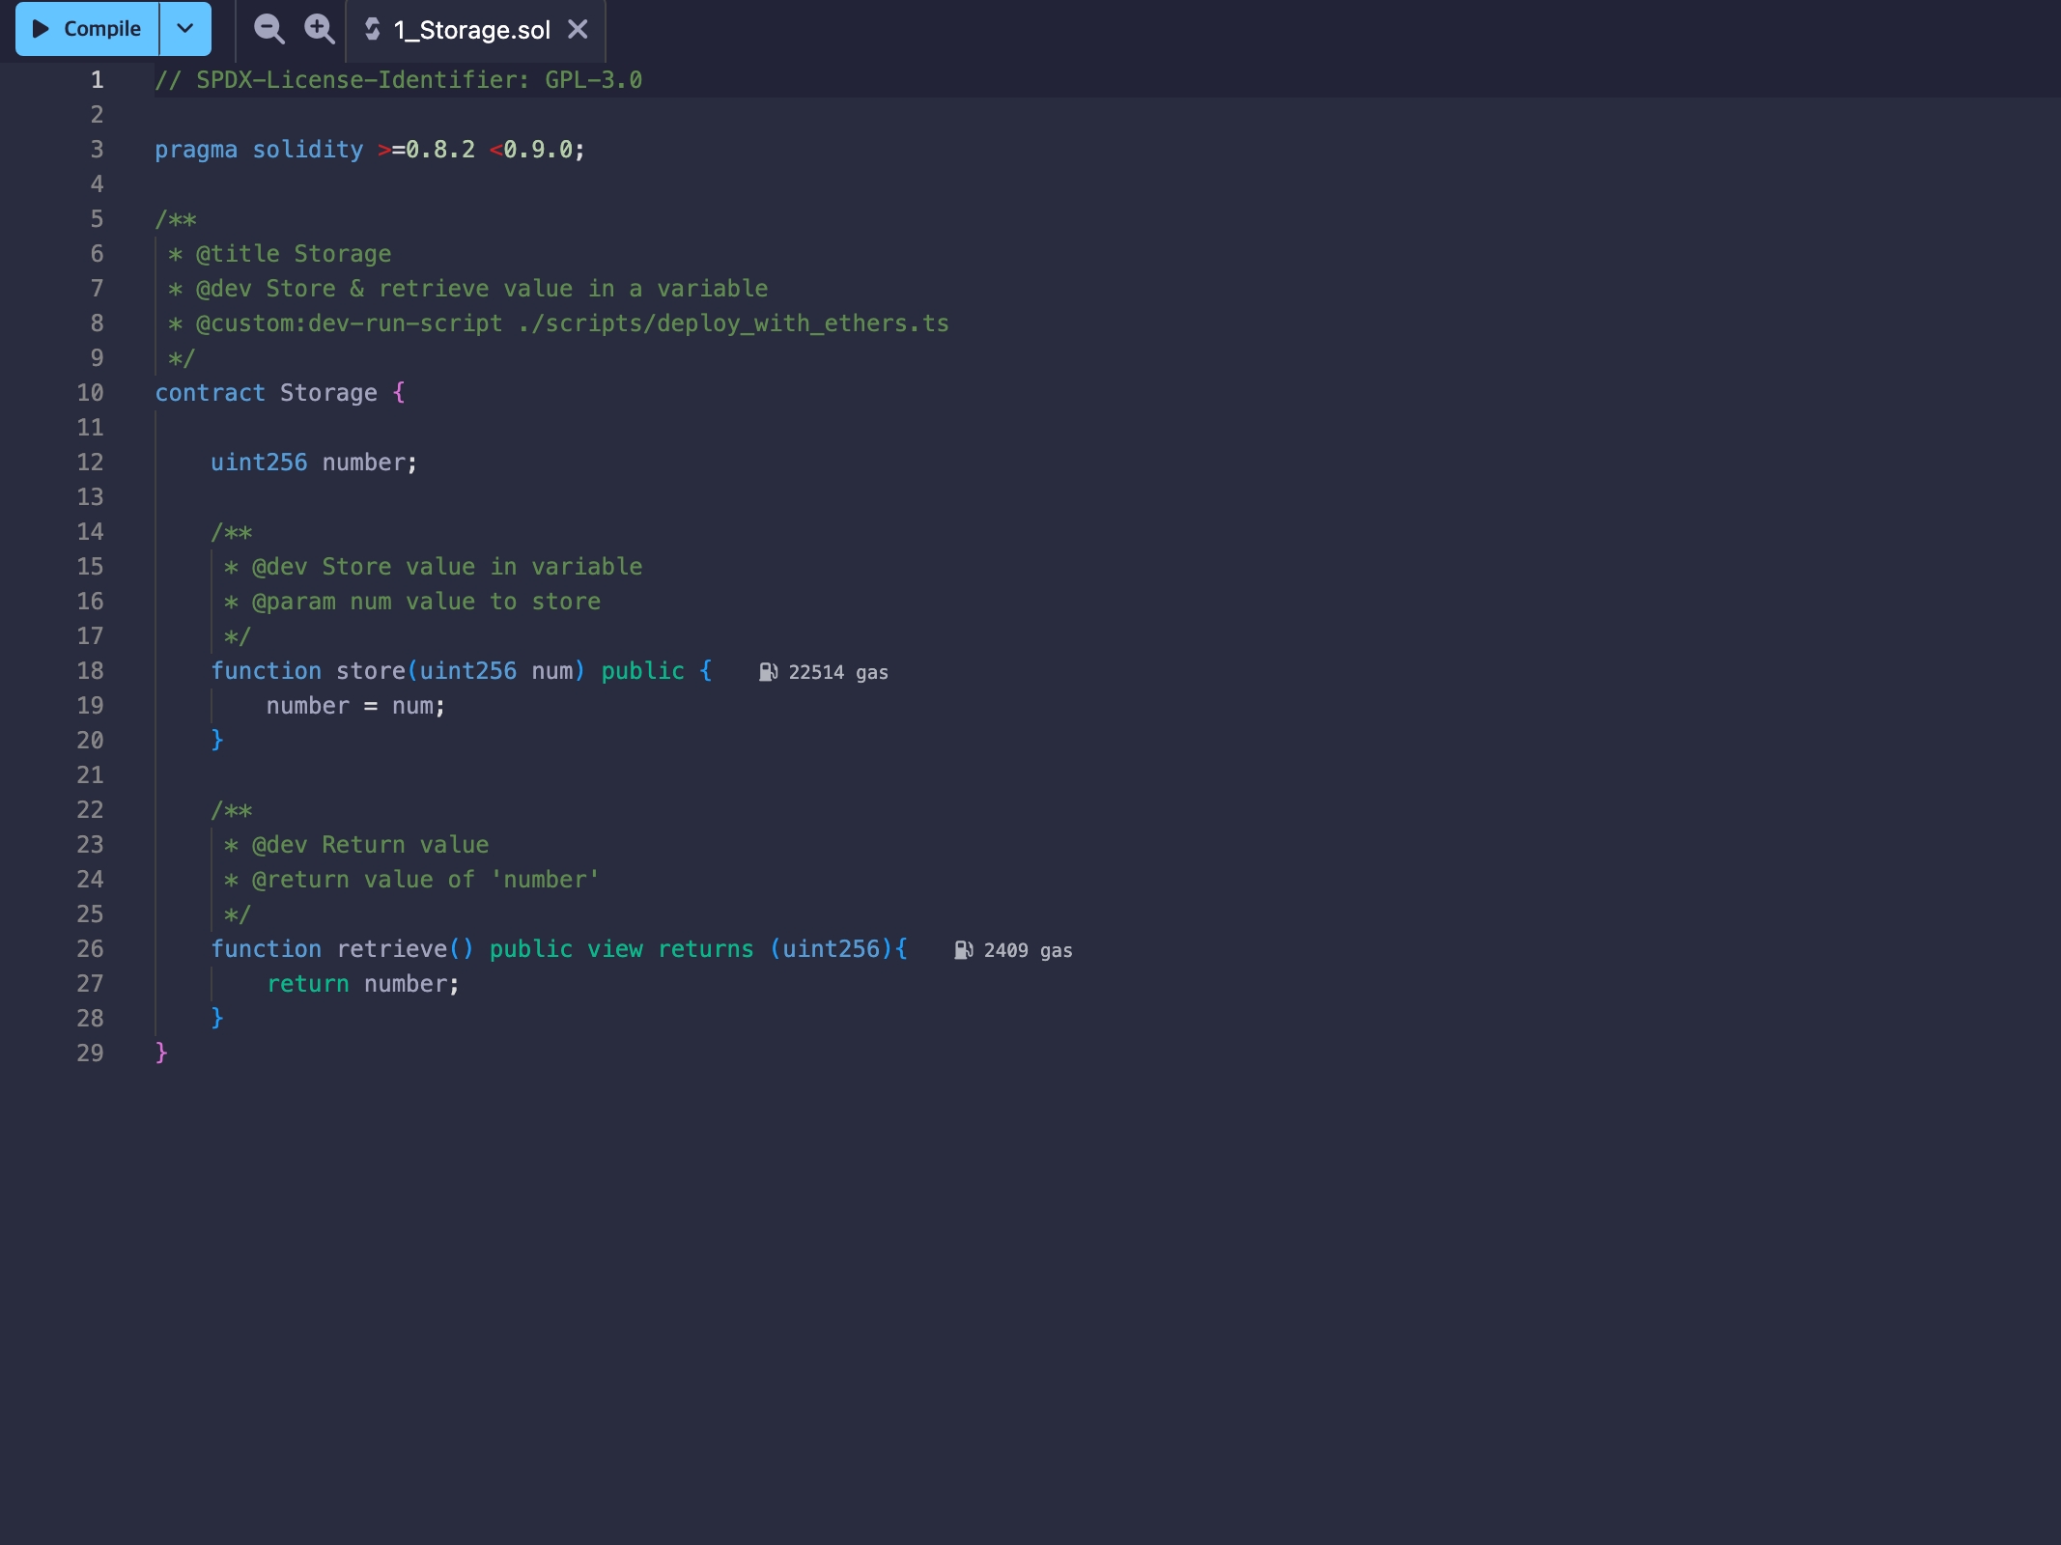Click the zoom in magnifier icon
Screen dimensions: 2061x1545
pyautogui.click(x=319, y=29)
